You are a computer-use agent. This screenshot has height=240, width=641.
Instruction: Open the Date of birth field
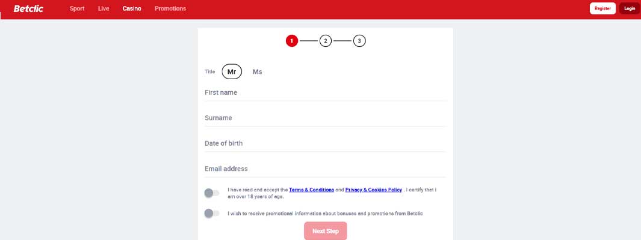point(326,143)
